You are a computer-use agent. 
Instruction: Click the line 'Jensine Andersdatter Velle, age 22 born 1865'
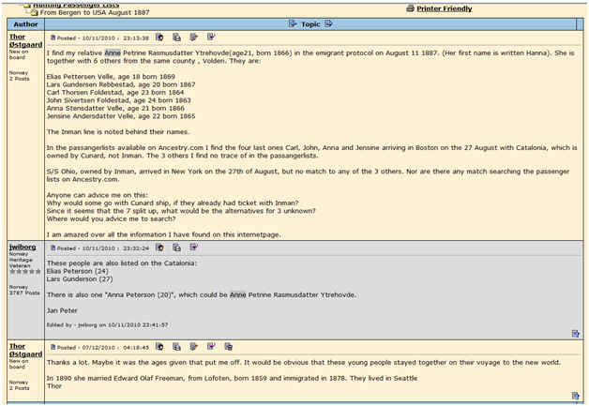[x=121, y=116]
